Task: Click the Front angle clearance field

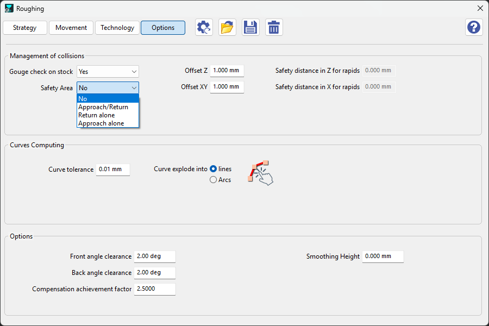Action: click(154, 256)
